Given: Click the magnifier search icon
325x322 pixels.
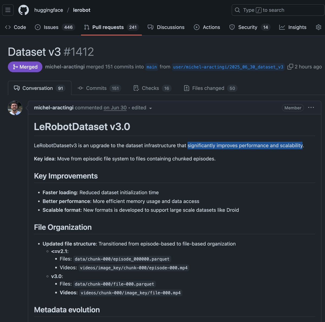Looking at the screenshot, I should [x=237, y=10].
